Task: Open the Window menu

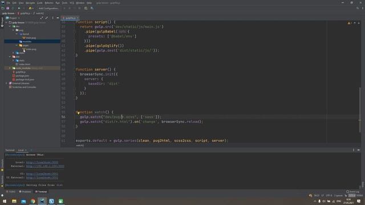Action: click(80, 3)
